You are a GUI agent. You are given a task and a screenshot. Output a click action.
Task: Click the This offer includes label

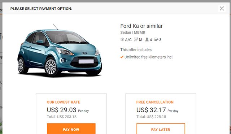(x=136, y=50)
